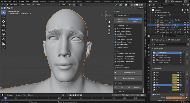Choose the Annotate pencil tool
This screenshot has width=190, height=103.
pos(3,39)
